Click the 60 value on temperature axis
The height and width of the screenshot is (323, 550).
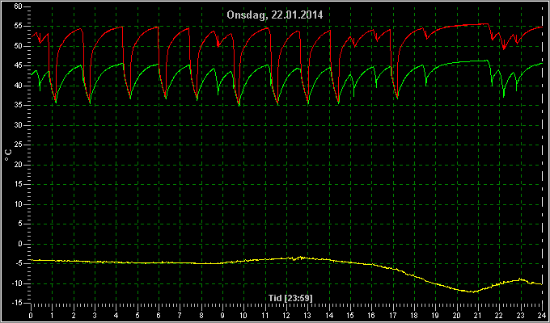pyautogui.click(x=19, y=6)
